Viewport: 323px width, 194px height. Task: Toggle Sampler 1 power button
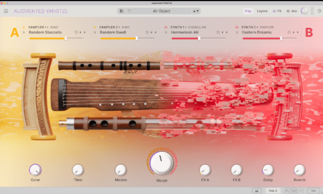coord(24,27)
